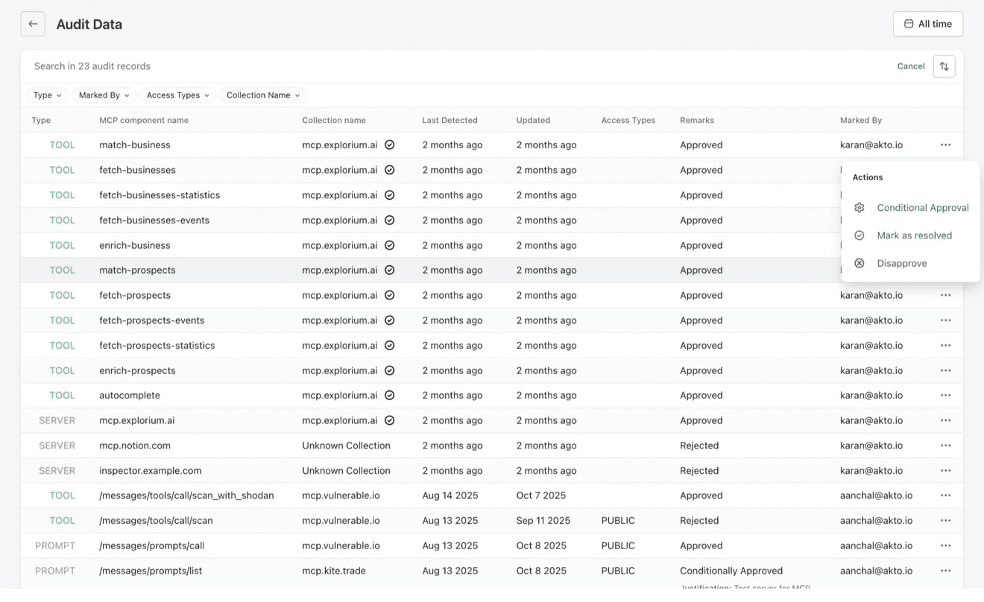
Task: Open three-dot menu for mcp.explorium.ai server row
Action: tap(945, 420)
